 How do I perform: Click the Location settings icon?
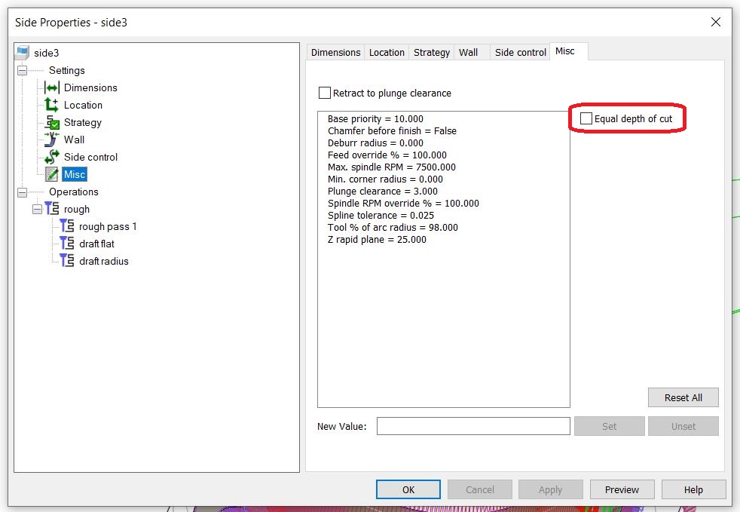53,105
